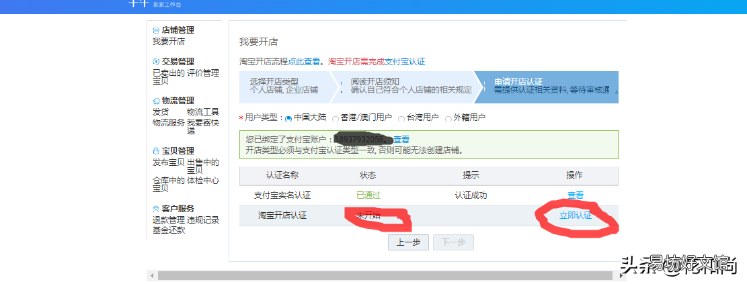Image resolution: width=747 pixels, height=284 pixels.
Task: Open 物流工具 sidebar link
Action: click(x=203, y=112)
